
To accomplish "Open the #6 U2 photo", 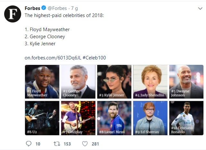I will click(x=42, y=118).
